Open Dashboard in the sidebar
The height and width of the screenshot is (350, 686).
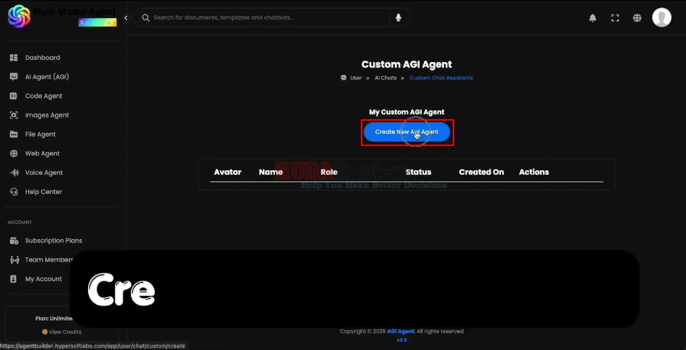(43, 58)
